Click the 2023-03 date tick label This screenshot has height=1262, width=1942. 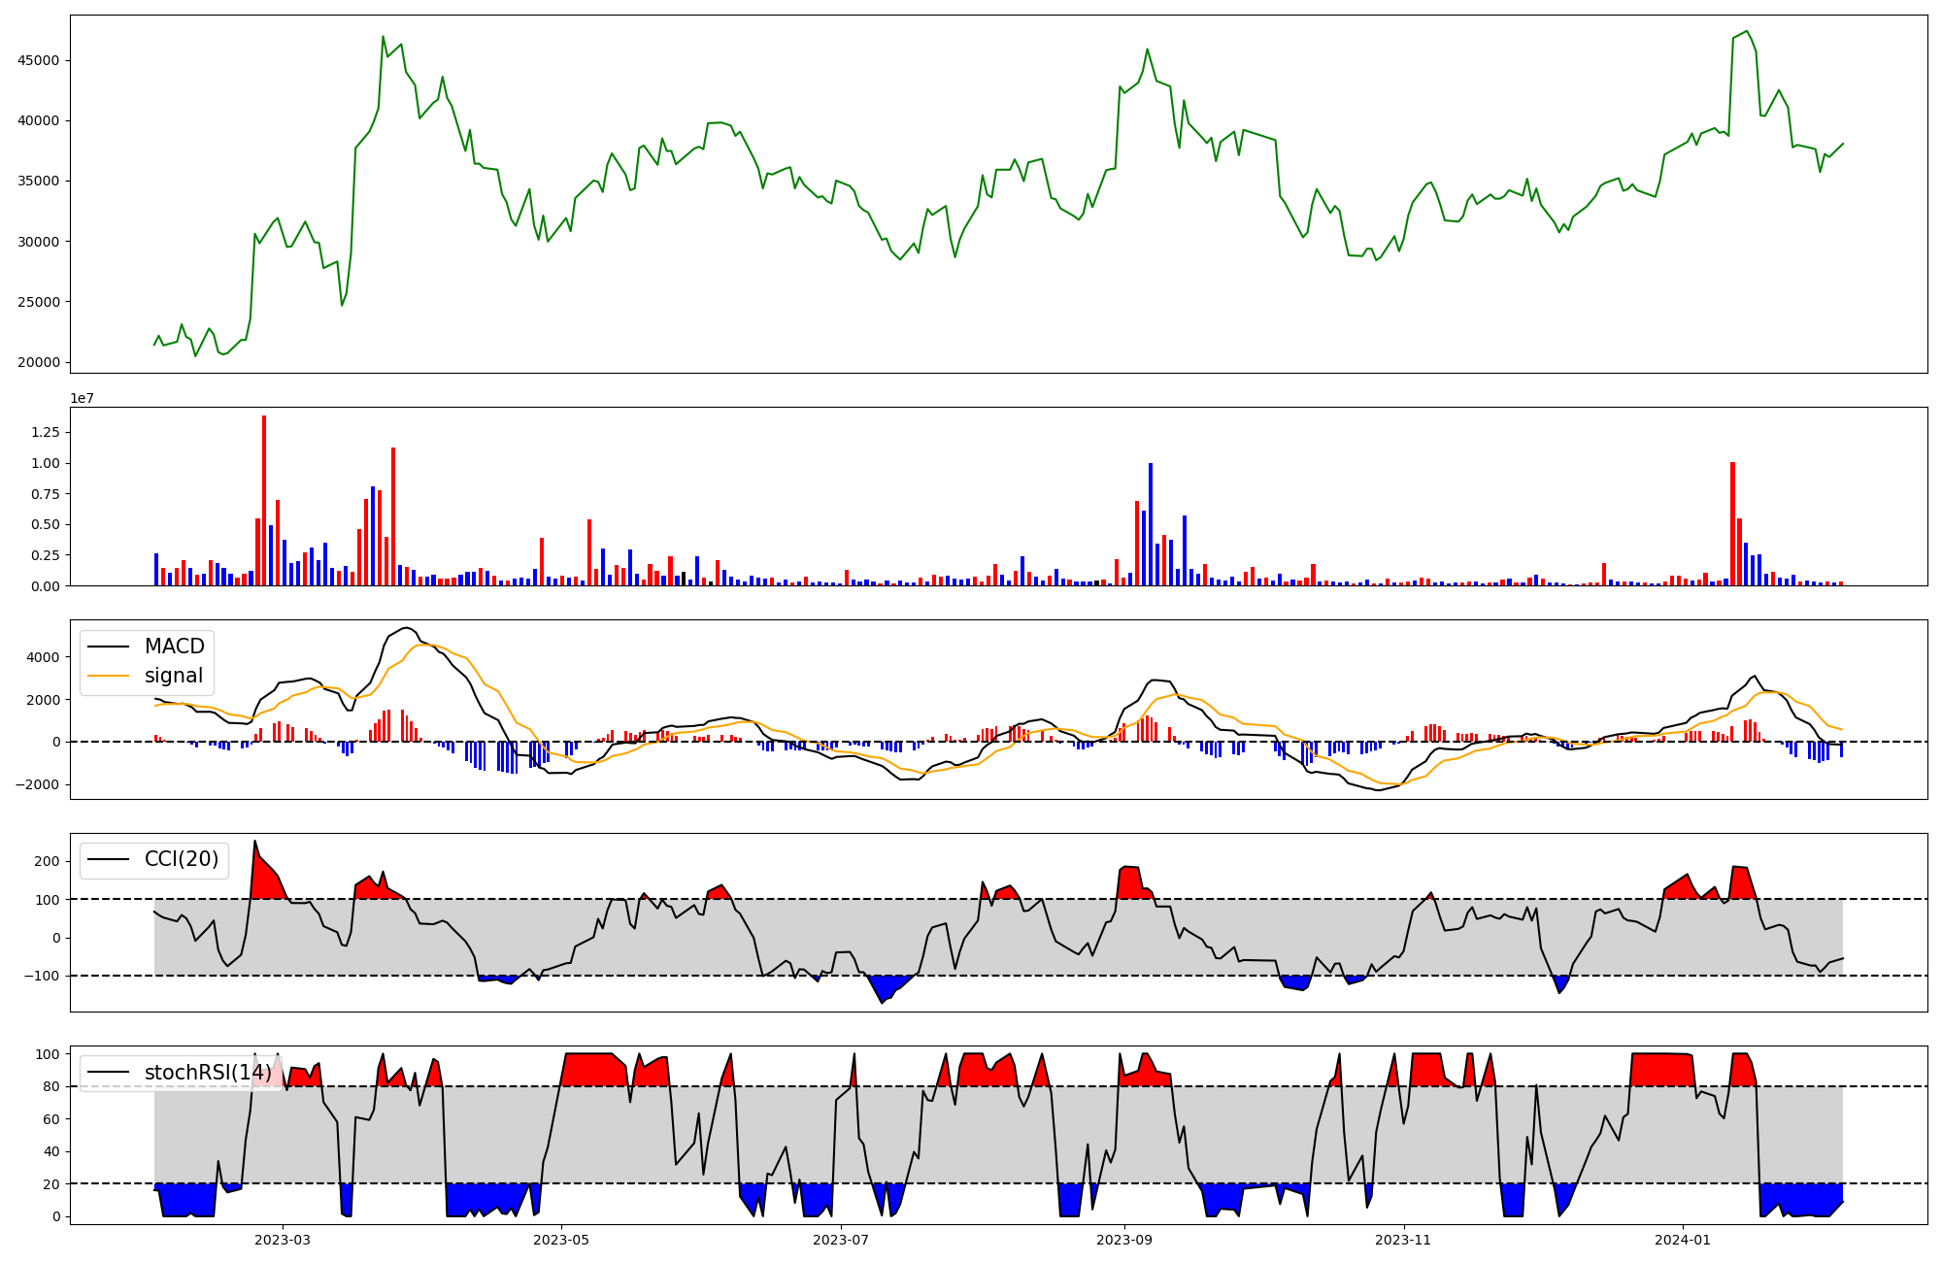pyautogui.click(x=283, y=1240)
